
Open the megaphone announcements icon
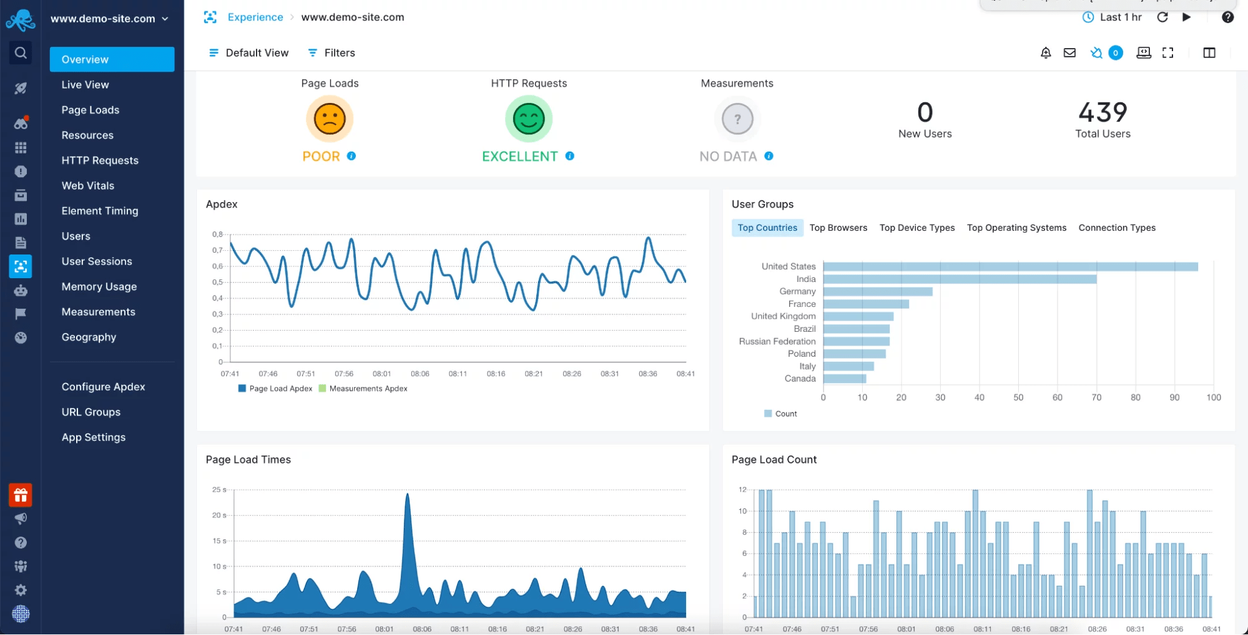(x=21, y=518)
